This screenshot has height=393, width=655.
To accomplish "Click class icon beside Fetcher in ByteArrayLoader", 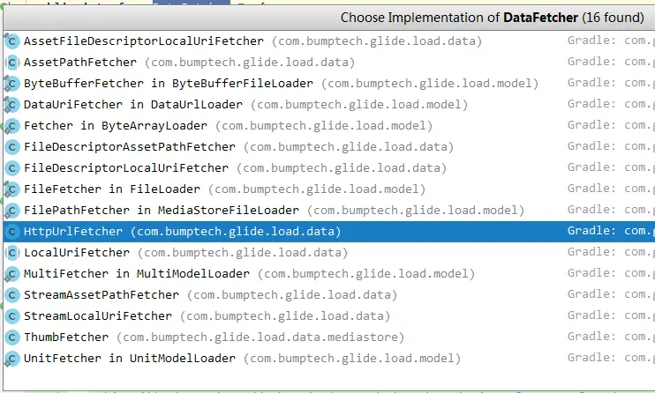I will click(x=11, y=126).
